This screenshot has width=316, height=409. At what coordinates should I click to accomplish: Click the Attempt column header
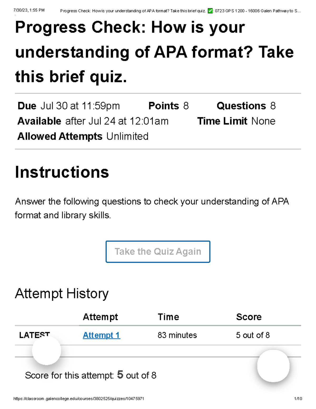coord(101,317)
